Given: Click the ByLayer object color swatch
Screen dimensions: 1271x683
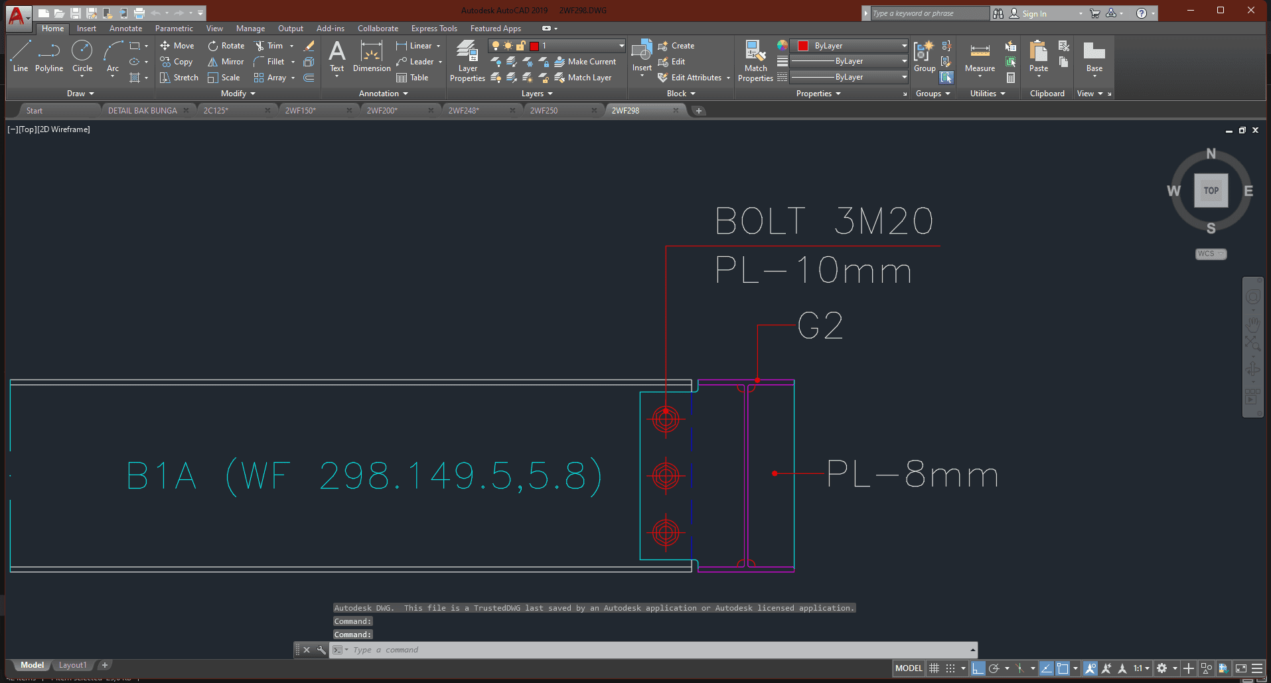Looking at the screenshot, I should click(x=803, y=46).
